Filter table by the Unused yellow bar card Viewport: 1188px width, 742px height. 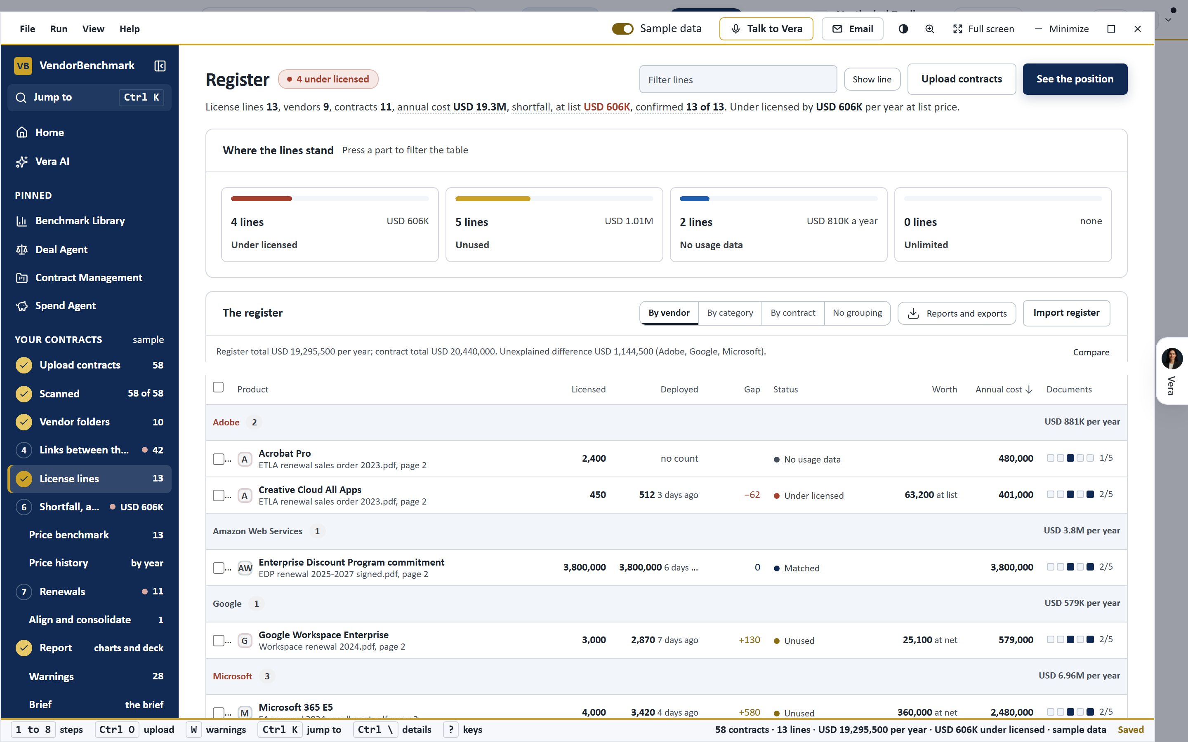coord(554,225)
